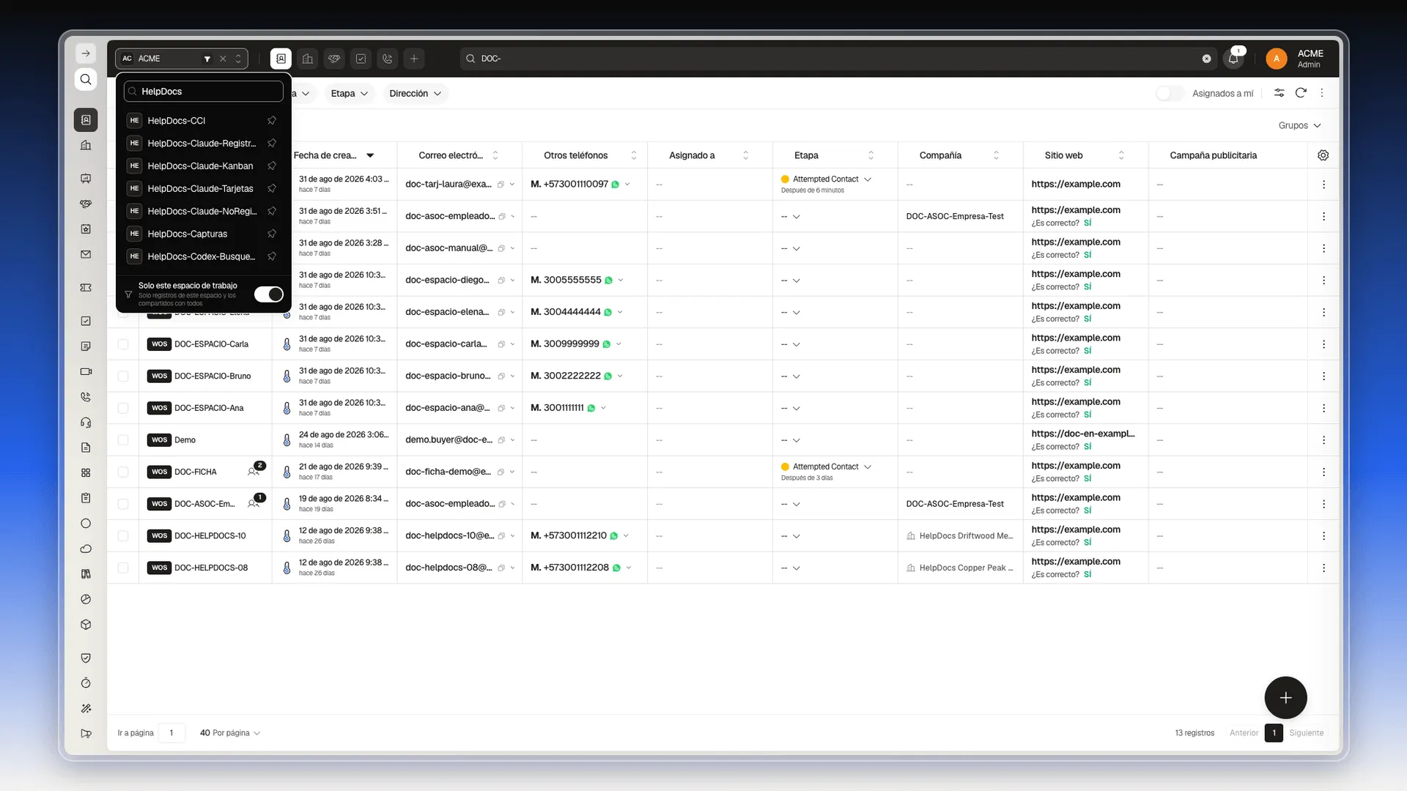Click the plus tab icon in top toolbar
The width and height of the screenshot is (1407, 791).
click(414, 59)
